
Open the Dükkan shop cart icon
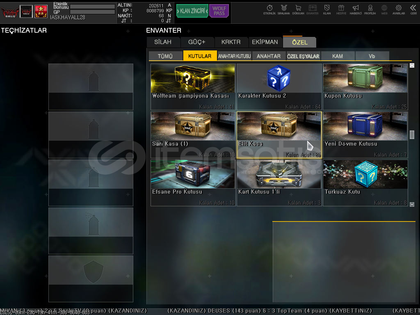[x=298, y=10]
